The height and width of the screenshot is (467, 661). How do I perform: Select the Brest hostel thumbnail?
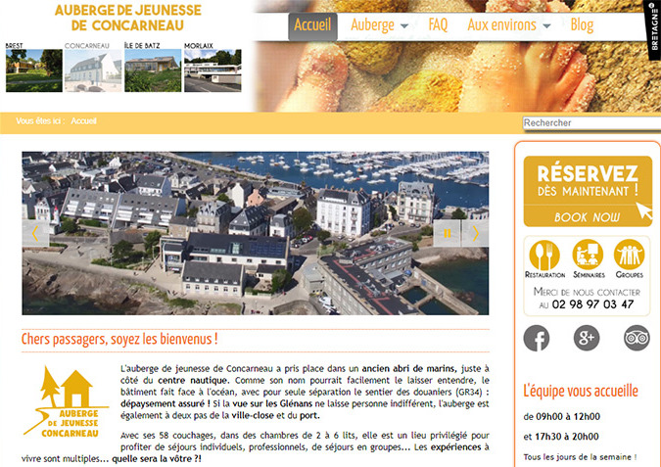click(32, 70)
